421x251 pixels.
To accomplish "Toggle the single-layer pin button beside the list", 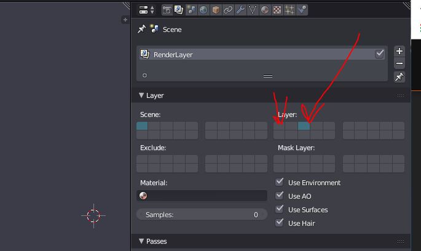I will click(x=399, y=77).
